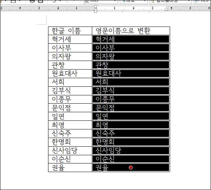Image resolution: width=211 pixels, height=190 pixels.
Task: Click the print icon in the toolbar
Action: point(32,1)
